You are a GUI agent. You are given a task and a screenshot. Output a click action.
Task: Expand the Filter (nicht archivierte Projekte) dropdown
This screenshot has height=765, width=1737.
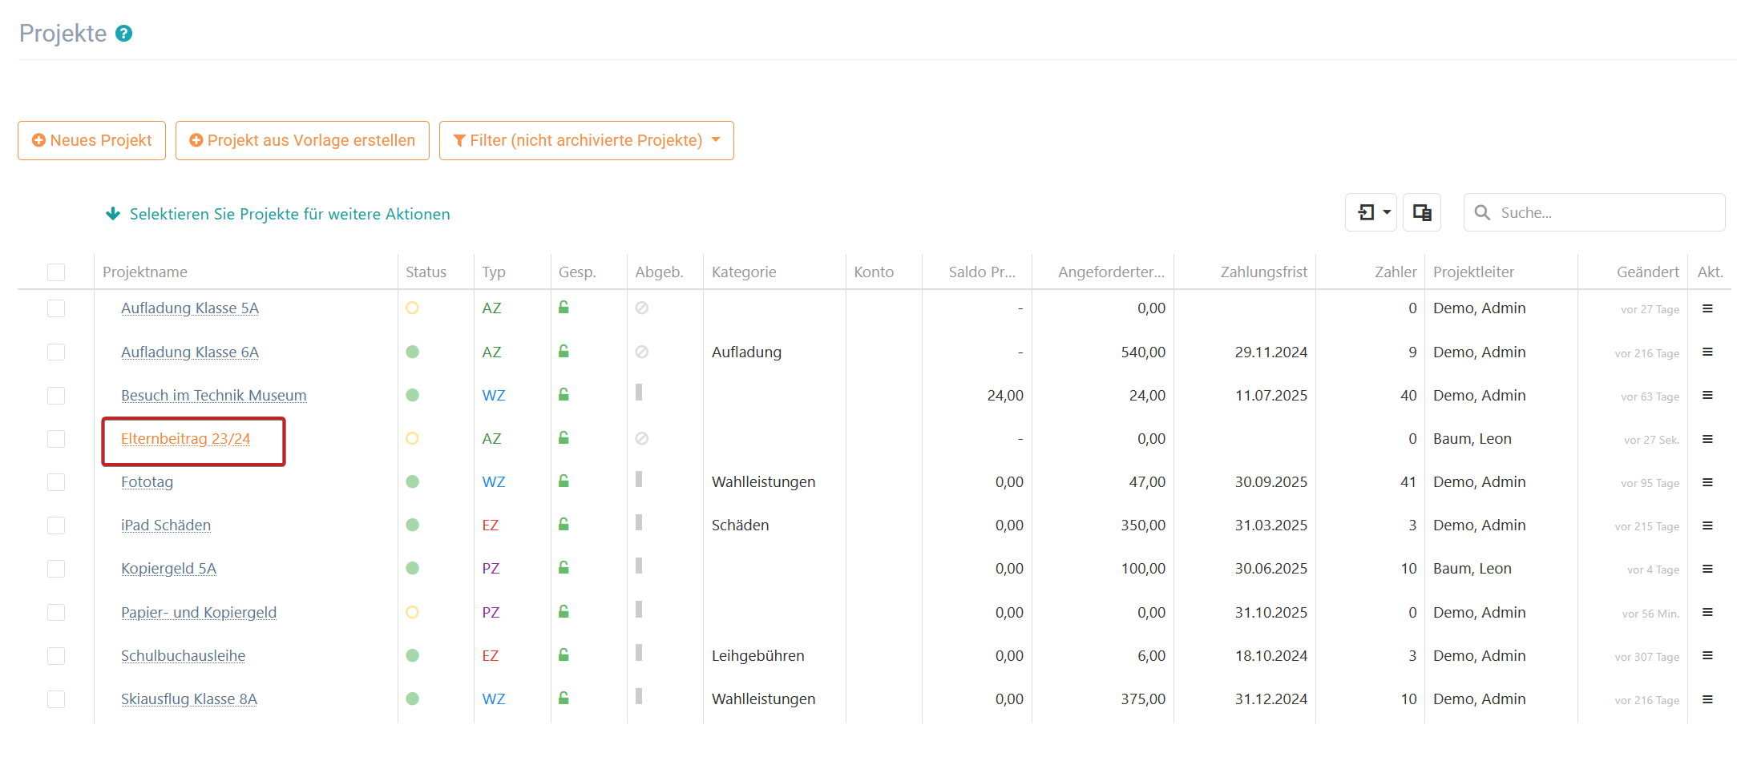(586, 141)
